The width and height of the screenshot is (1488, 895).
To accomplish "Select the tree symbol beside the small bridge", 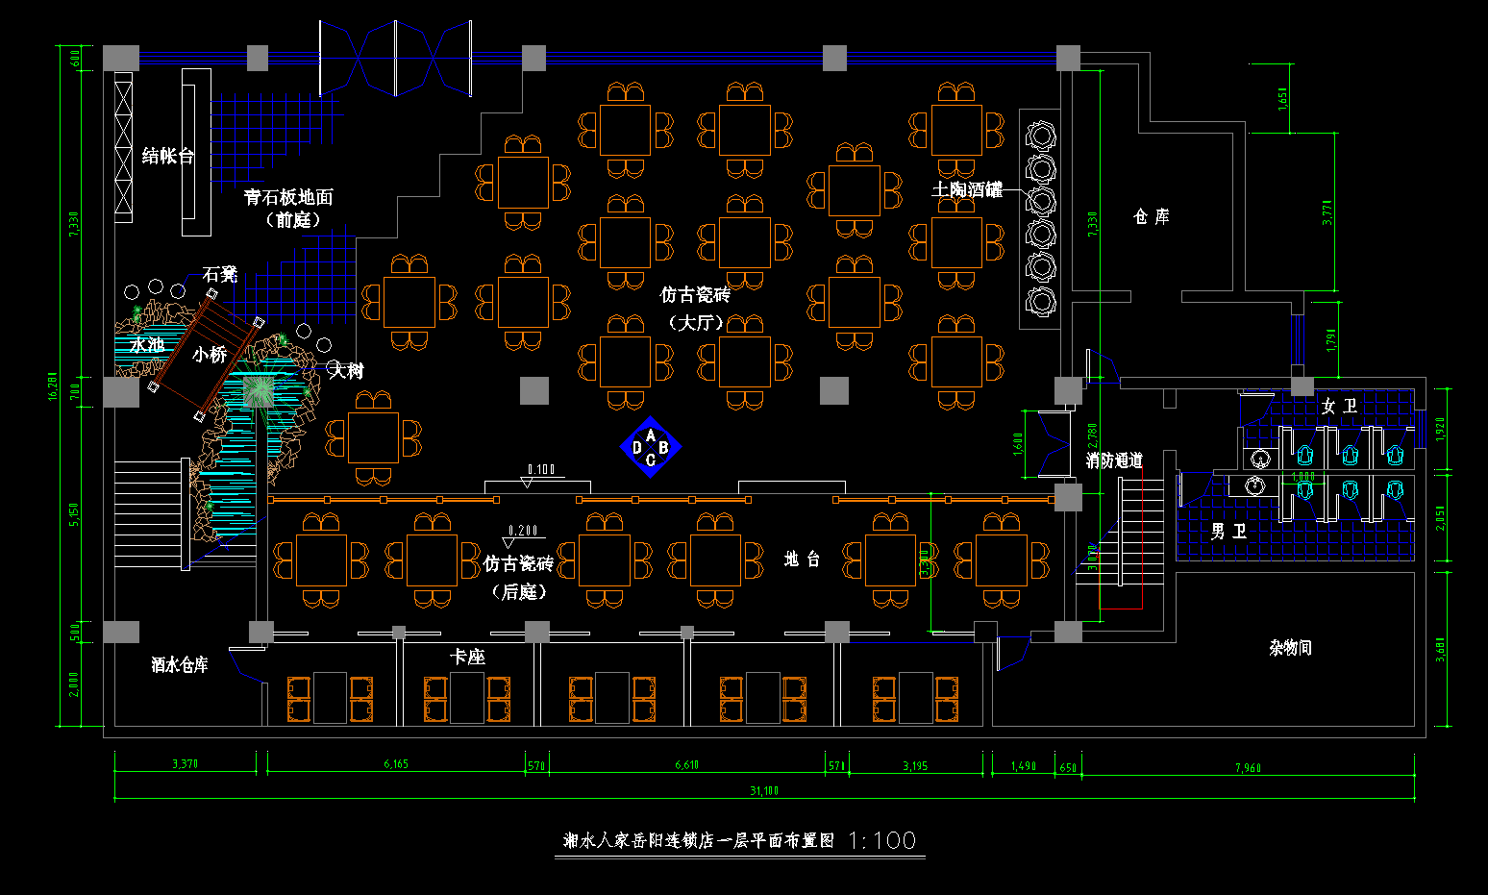I will point(260,390).
